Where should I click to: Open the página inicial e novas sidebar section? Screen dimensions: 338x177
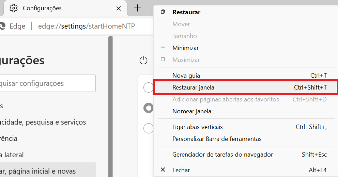pos(37,171)
